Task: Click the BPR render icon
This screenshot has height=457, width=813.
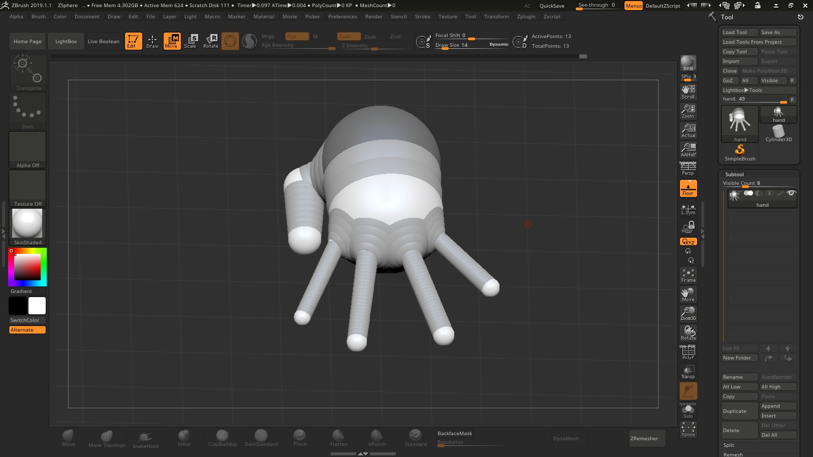Action: [688, 63]
